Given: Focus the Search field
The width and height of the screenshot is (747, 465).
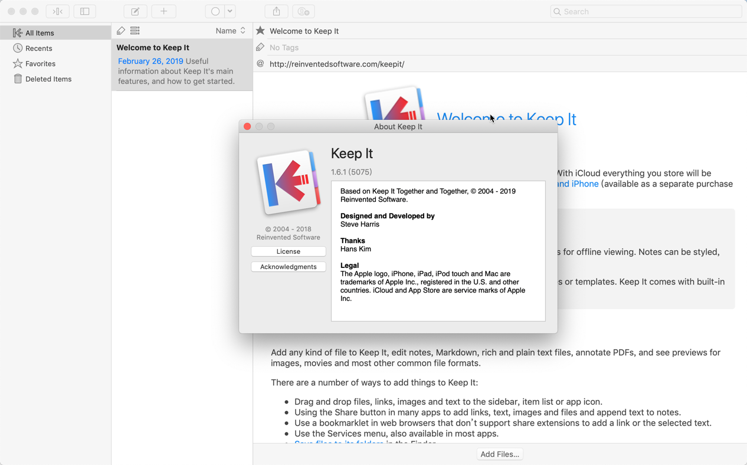Looking at the screenshot, I should pyautogui.click(x=646, y=11).
